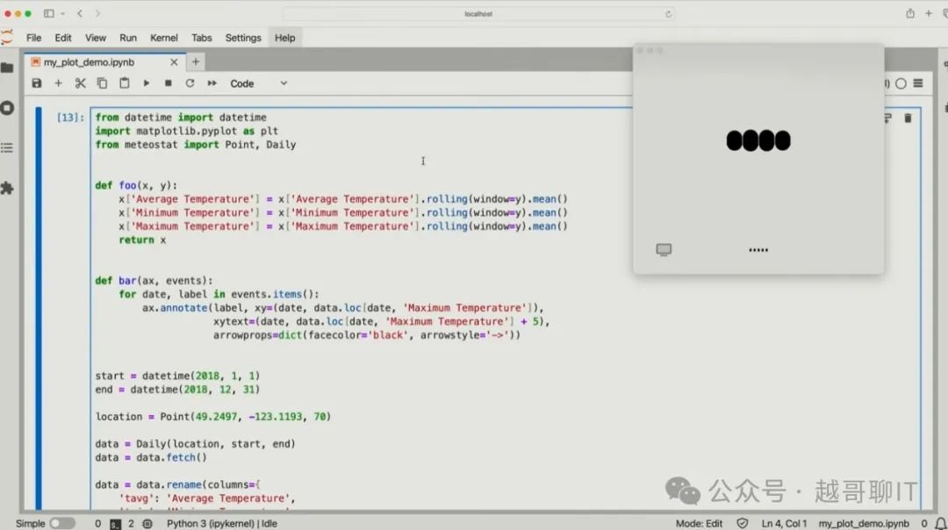Click the localhost address bar
This screenshot has width=948, height=530.
478,14
